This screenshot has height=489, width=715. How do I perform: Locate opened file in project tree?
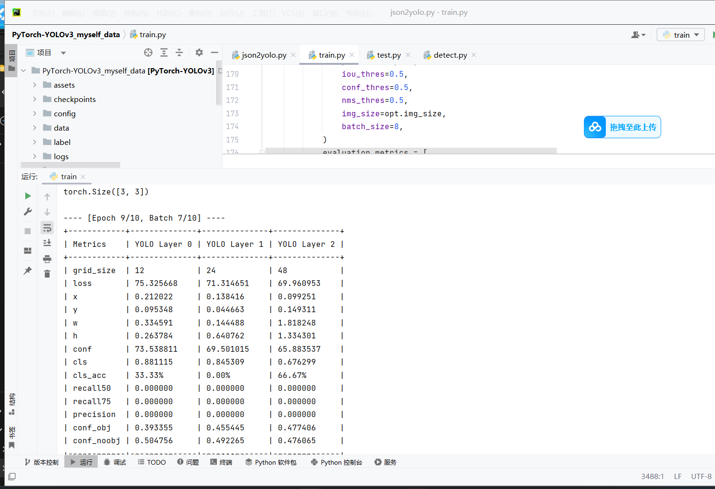[148, 52]
